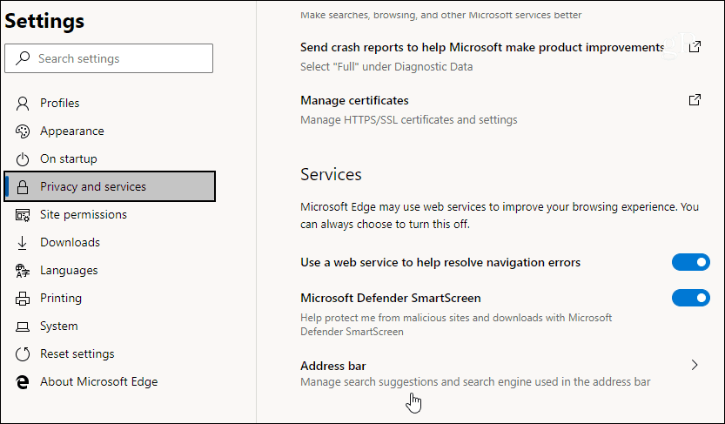Open external link icon for Manage certificates

pos(695,100)
